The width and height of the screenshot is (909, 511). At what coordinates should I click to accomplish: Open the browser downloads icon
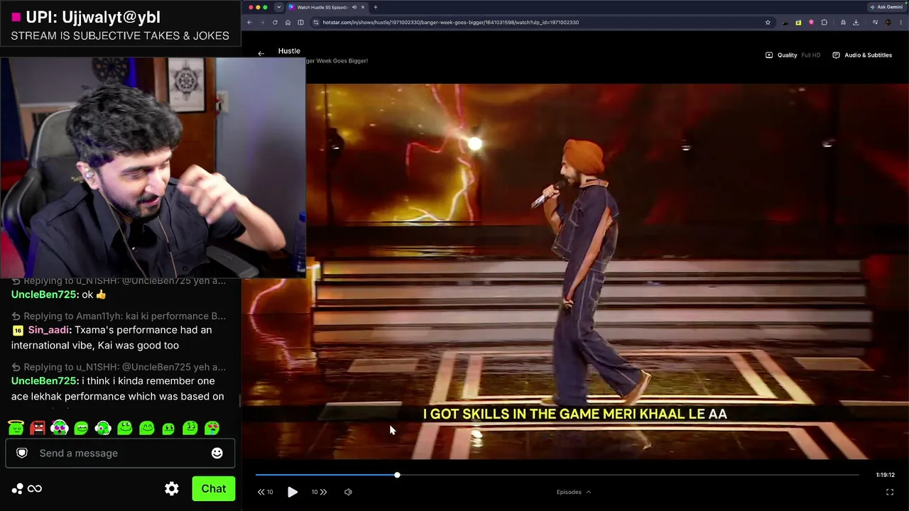pyautogui.click(x=856, y=22)
